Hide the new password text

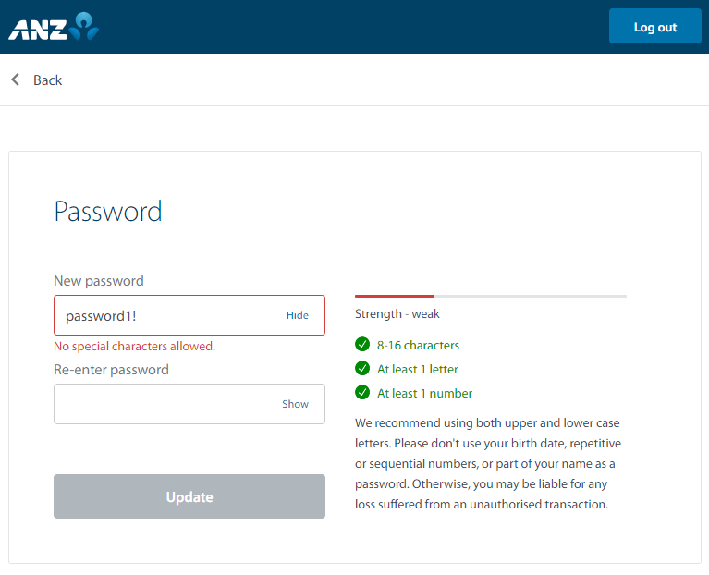click(x=297, y=315)
